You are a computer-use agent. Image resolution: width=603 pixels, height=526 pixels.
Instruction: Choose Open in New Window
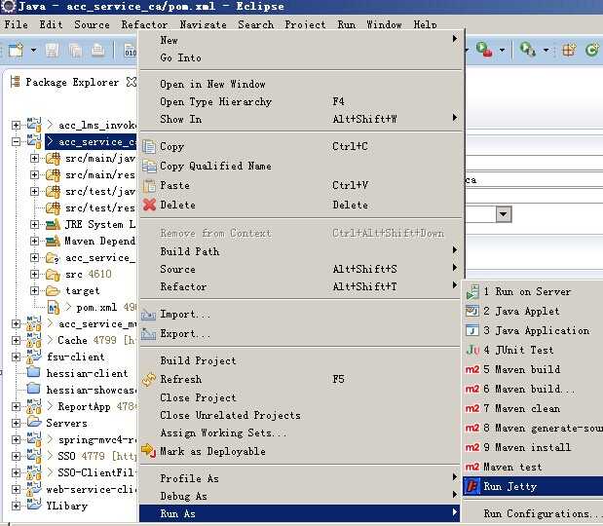click(301, 84)
